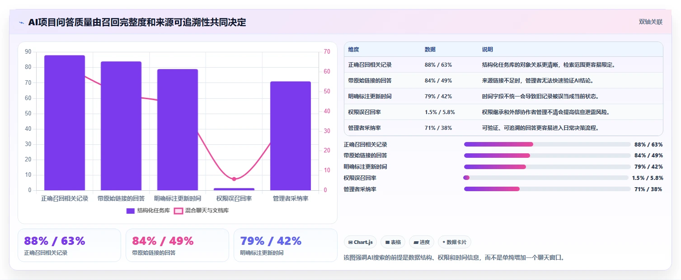The image size is (681, 280).
Task: Click the 双轴关联 tag in the header
Action: (x=650, y=22)
